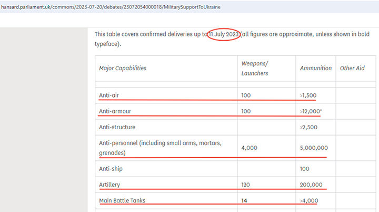Click the bold 14 in Main Battle Tanks row
Screen dimensions: 379x212
click(x=244, y=201)
